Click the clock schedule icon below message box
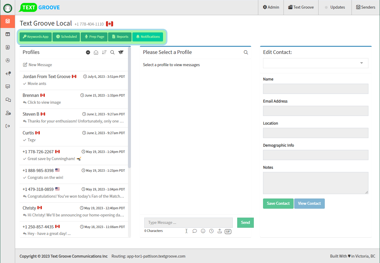380x263 pixels. tap(211, 231)
